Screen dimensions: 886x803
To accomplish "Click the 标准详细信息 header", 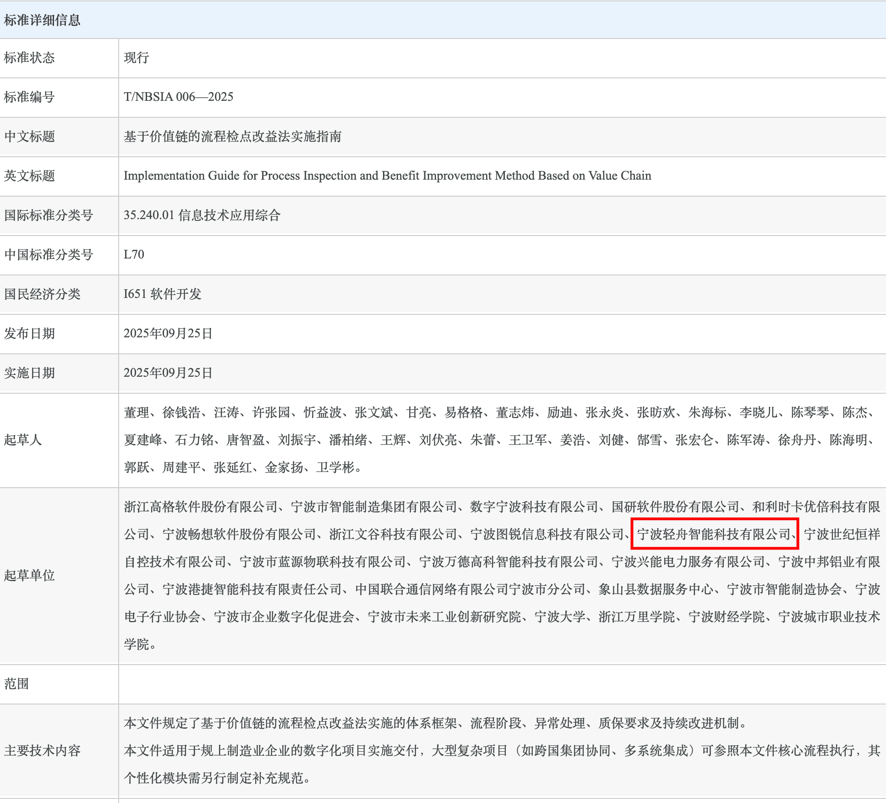I will point(42,20).
